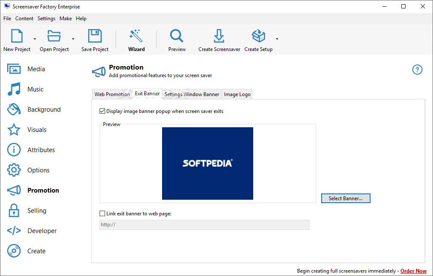The width and height of the screenshot is (433, 276).
Task: Click the Select Banner... button
Action: 346,198
